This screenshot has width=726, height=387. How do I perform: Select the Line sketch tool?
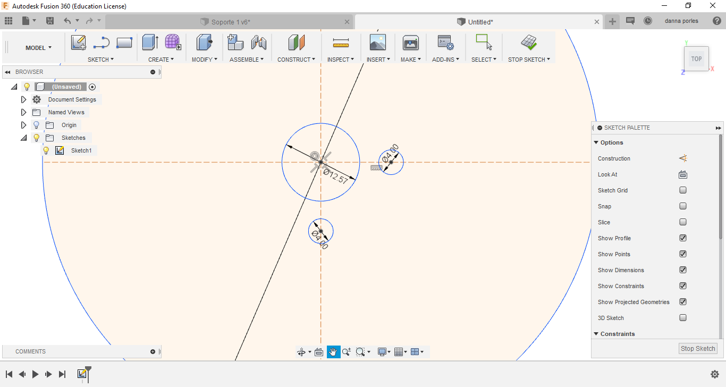tap(102, 43)
